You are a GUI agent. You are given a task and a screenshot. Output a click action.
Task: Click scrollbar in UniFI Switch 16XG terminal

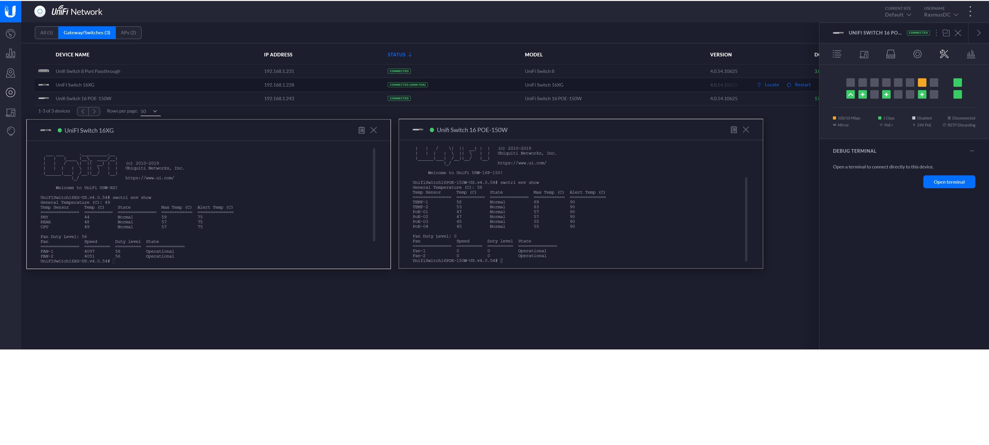click(x=374, y=195)
